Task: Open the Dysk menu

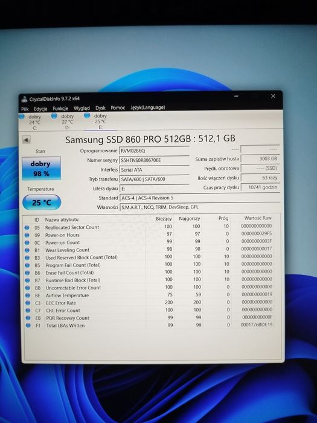Action: 100,108
